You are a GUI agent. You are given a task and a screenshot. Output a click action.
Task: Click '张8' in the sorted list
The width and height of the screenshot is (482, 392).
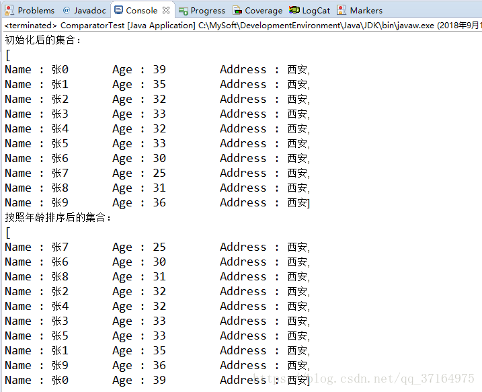pyautogui.click(x=60, y=276)
